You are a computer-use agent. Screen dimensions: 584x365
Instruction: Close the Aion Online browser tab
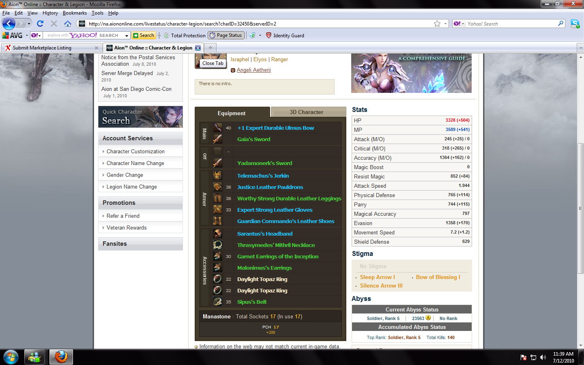[198, 48]
